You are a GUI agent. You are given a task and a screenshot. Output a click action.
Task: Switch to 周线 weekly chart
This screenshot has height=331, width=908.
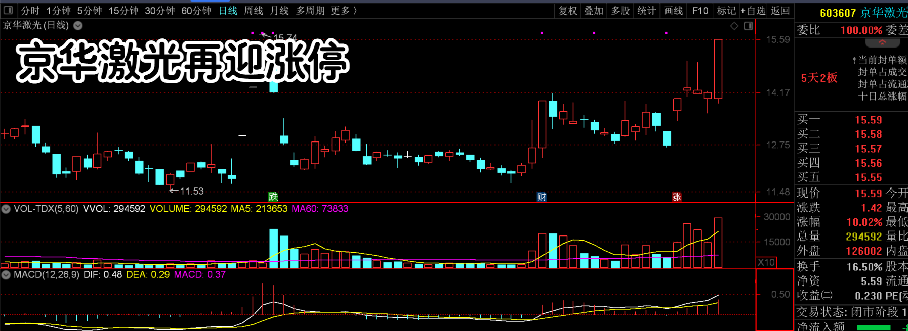tap(254, 11)
